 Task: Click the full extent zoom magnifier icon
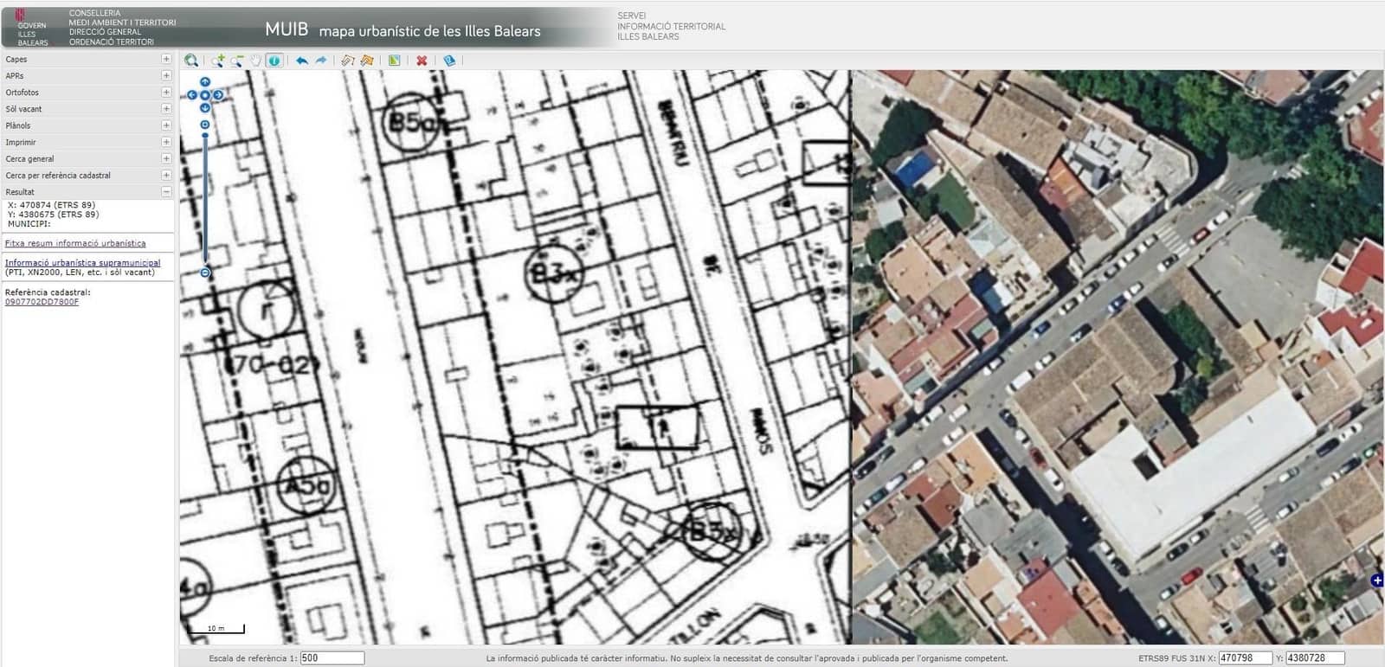191,61
